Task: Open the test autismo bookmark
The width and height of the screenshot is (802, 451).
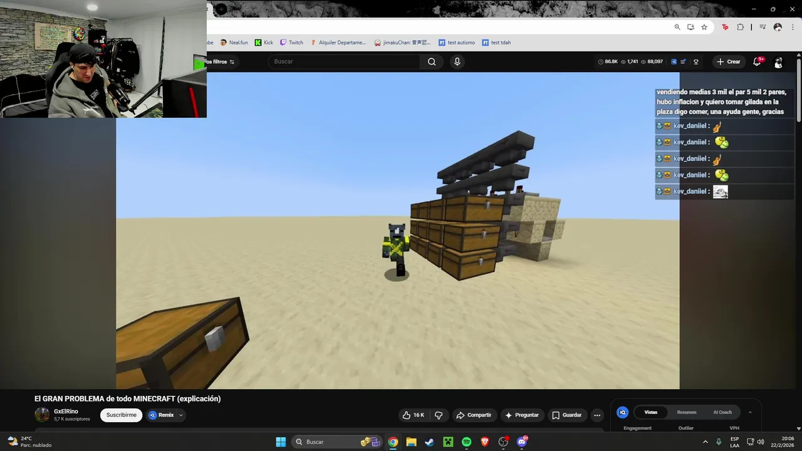Action: click(457, 43)
